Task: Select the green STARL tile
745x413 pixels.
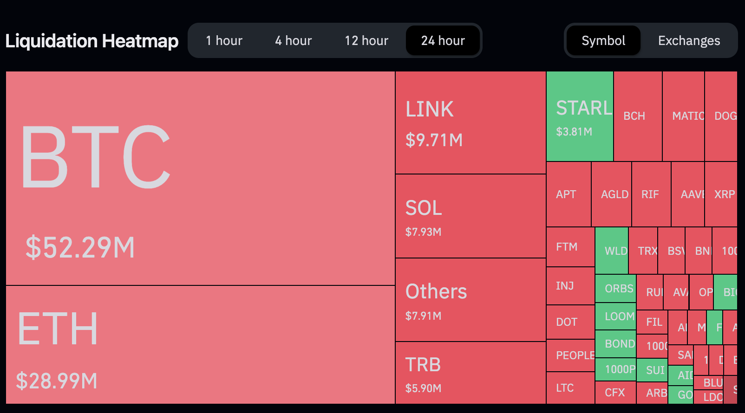Action: point(580,116)
